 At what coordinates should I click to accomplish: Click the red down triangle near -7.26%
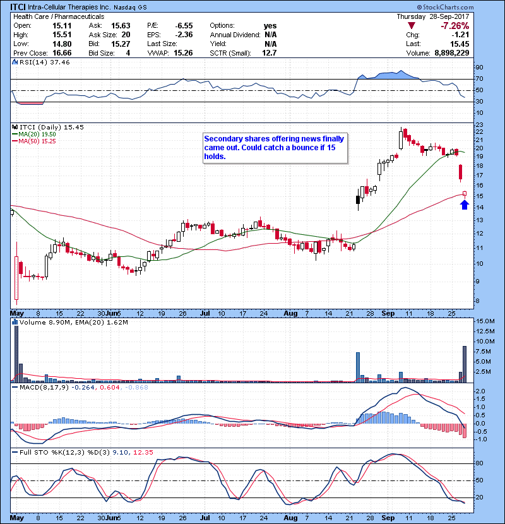tap(412, 26)
